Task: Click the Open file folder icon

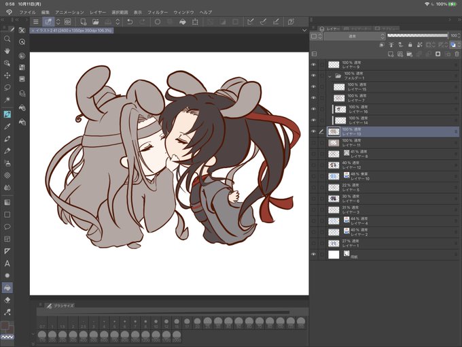Action: pos(96,22)
